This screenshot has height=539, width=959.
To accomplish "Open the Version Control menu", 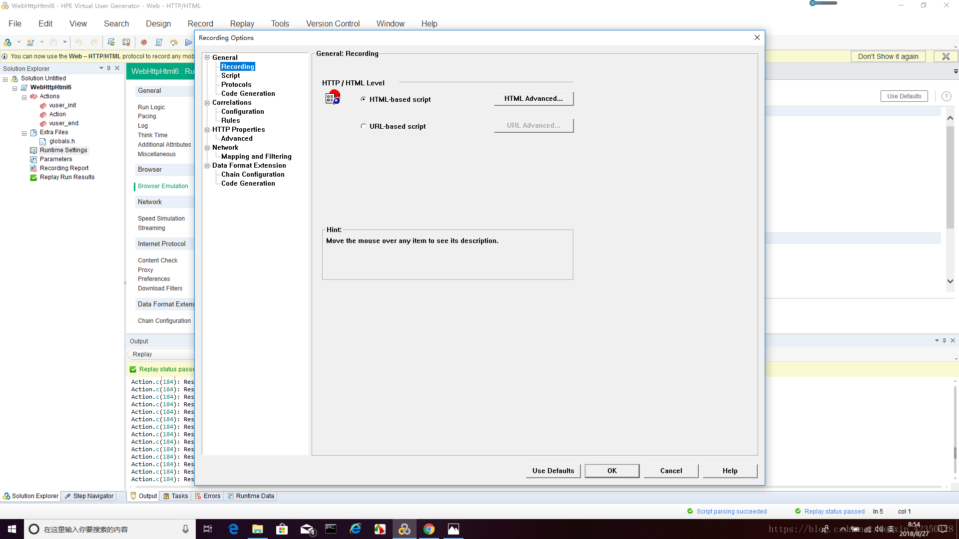I will pyautogui.click(x=333, y=23).
